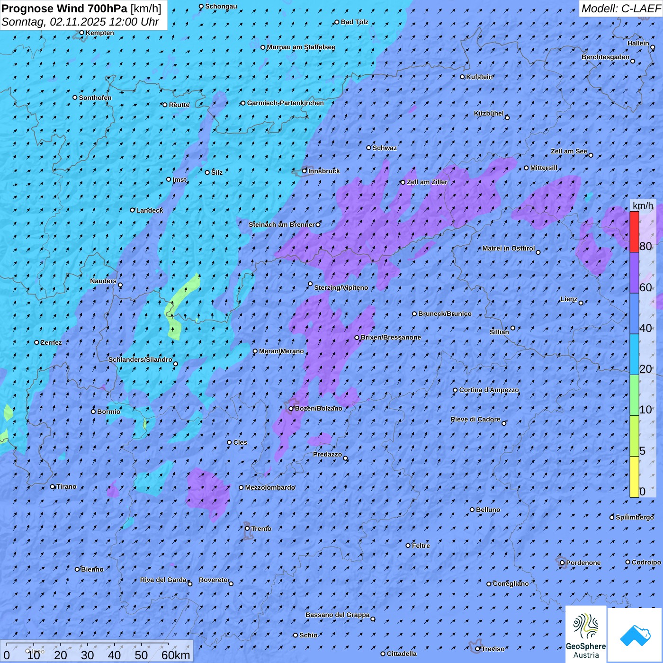Click the 'Riva del Garda' label

(163, 580)
